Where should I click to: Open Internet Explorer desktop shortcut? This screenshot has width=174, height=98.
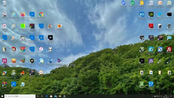pyautogui.click(x=14, y=14)
